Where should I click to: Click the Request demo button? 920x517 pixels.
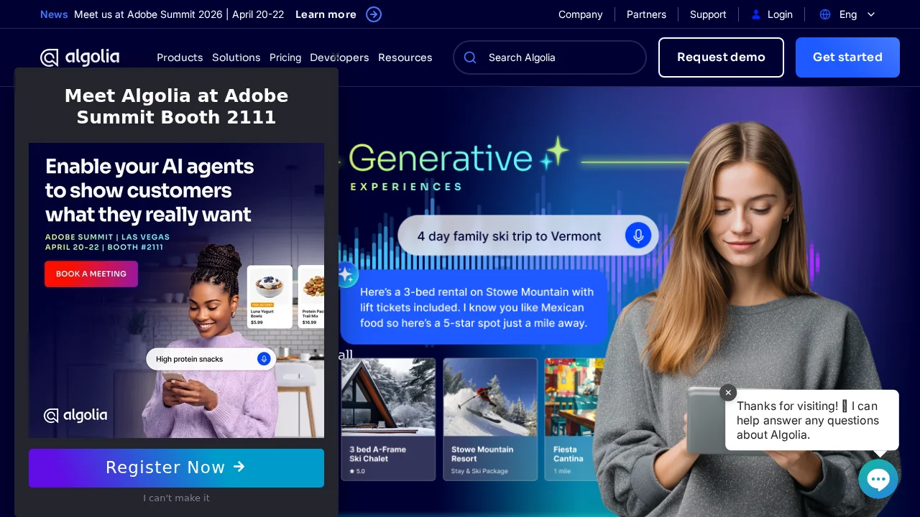coord(721,57)
